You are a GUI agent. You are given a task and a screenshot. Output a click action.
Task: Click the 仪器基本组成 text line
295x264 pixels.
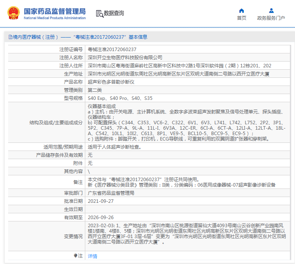coord(102,106)
